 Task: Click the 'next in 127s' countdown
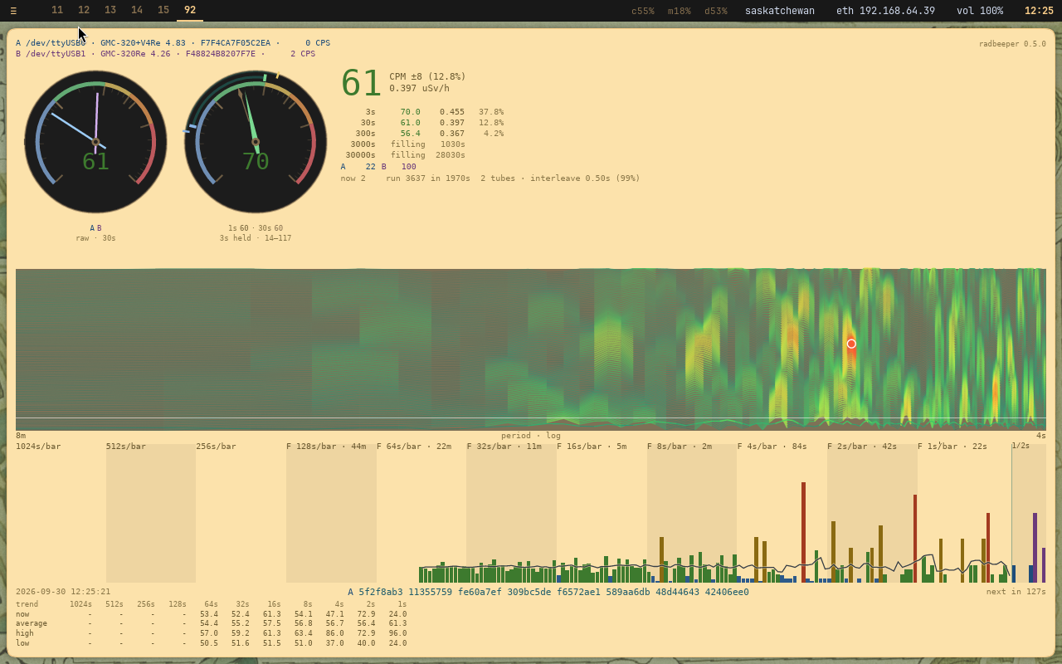tap(1016, 592)
